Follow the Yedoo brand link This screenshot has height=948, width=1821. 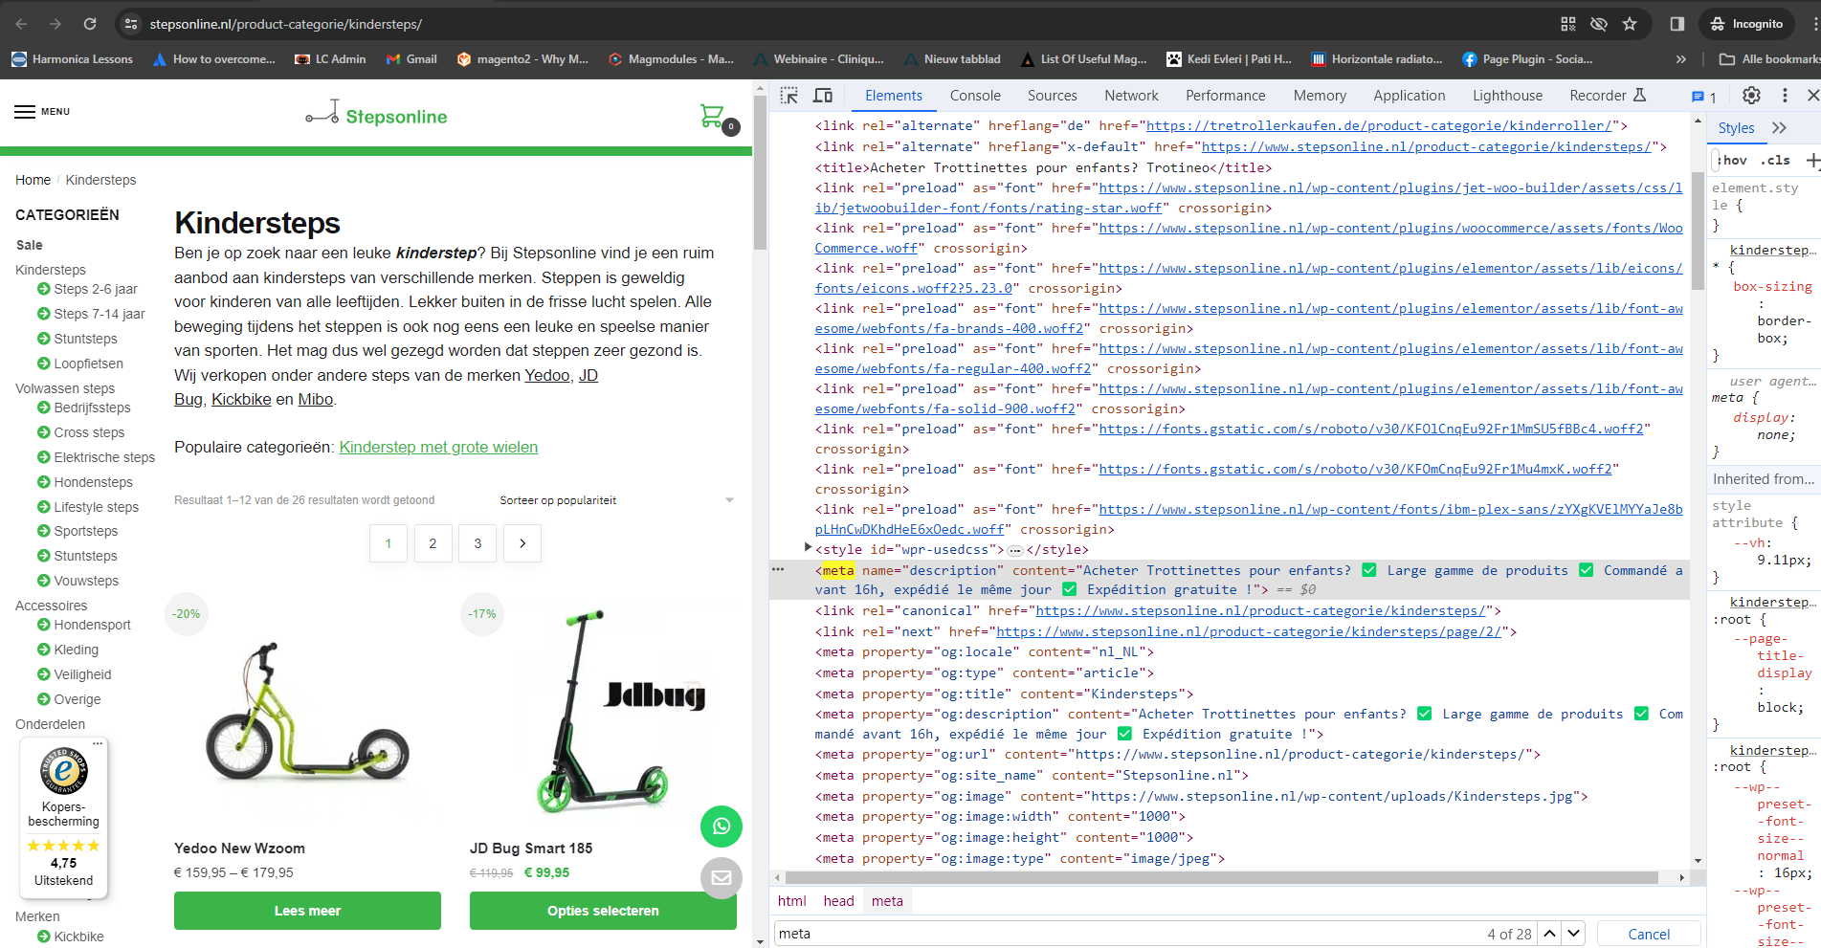pyautogui.click(x=546, y=375)
